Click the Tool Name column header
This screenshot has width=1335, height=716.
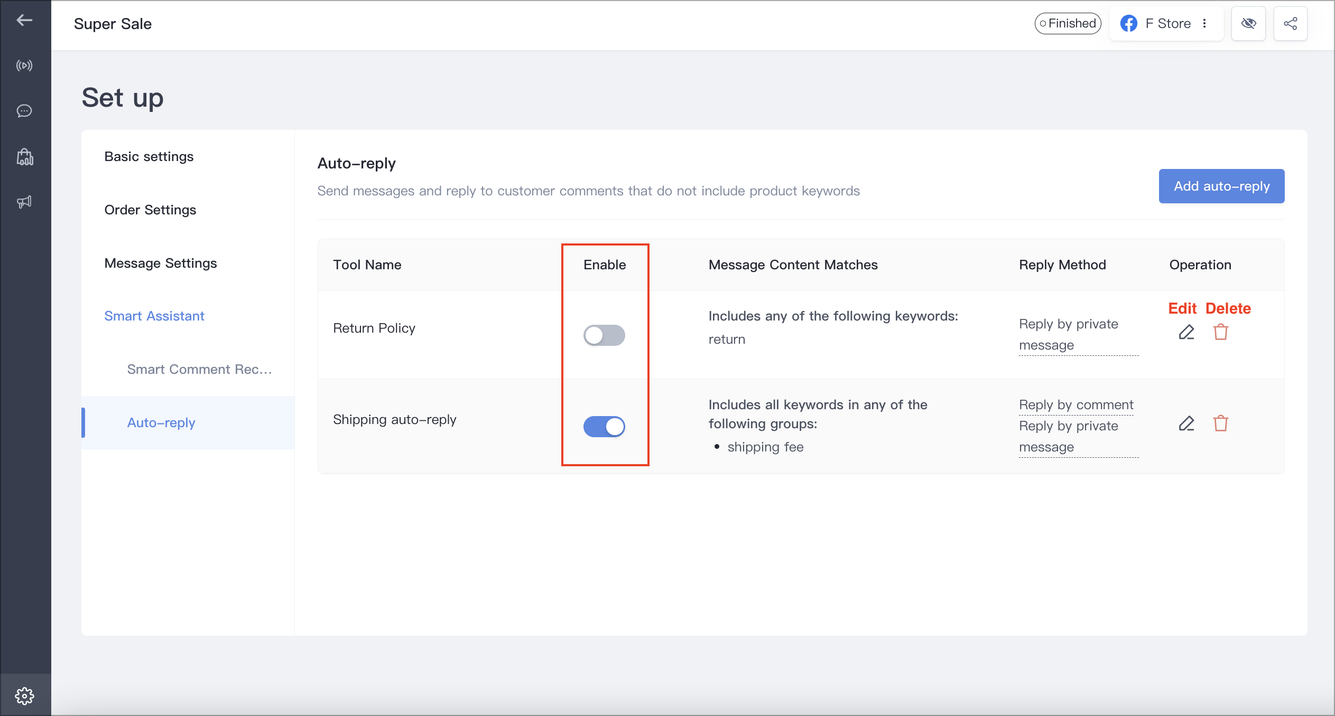click(x=367, y=265)
